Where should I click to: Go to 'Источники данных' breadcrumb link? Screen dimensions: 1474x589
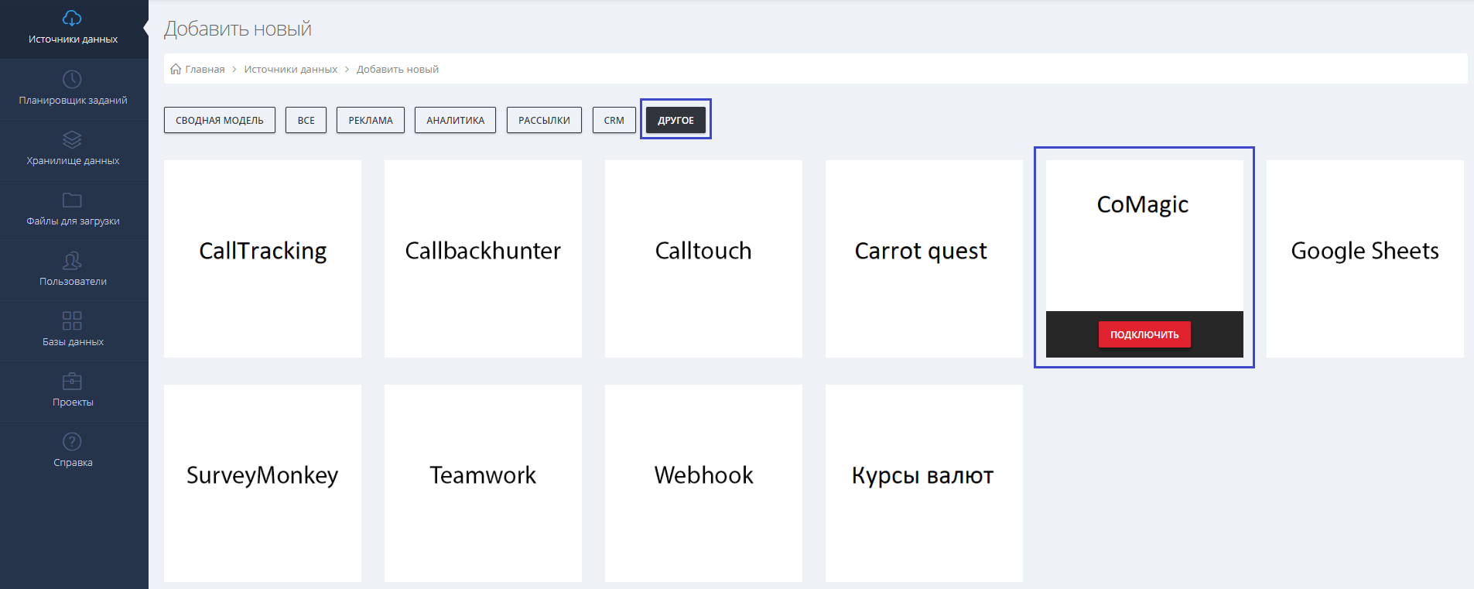(290, 69)
